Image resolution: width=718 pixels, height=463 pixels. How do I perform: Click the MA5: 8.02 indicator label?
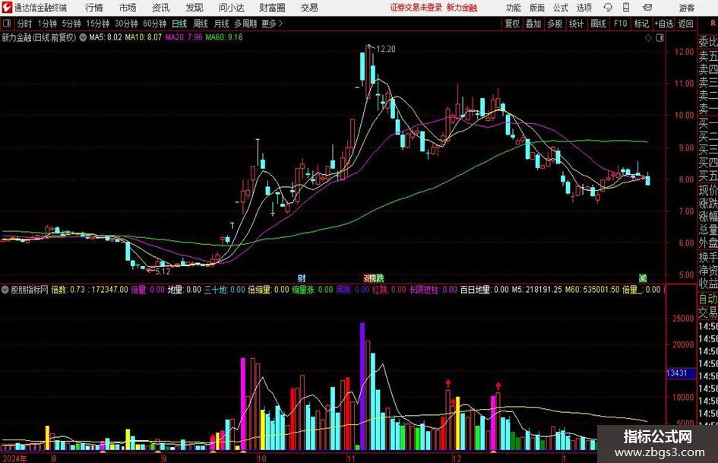(106, 37)
